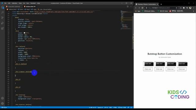Click the site info icon in address bar
The image size is (196, 110).
(146, 8)
